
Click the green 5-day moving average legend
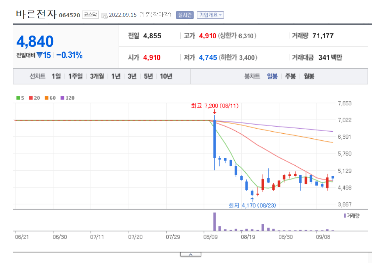(x=20, y=98)
